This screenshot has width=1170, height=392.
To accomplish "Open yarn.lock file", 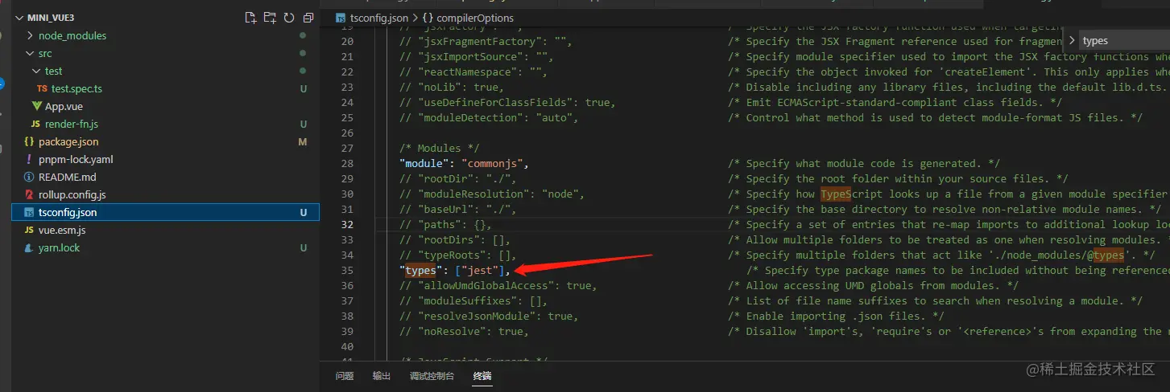I will pyautogui.click(x=59, y=247).
